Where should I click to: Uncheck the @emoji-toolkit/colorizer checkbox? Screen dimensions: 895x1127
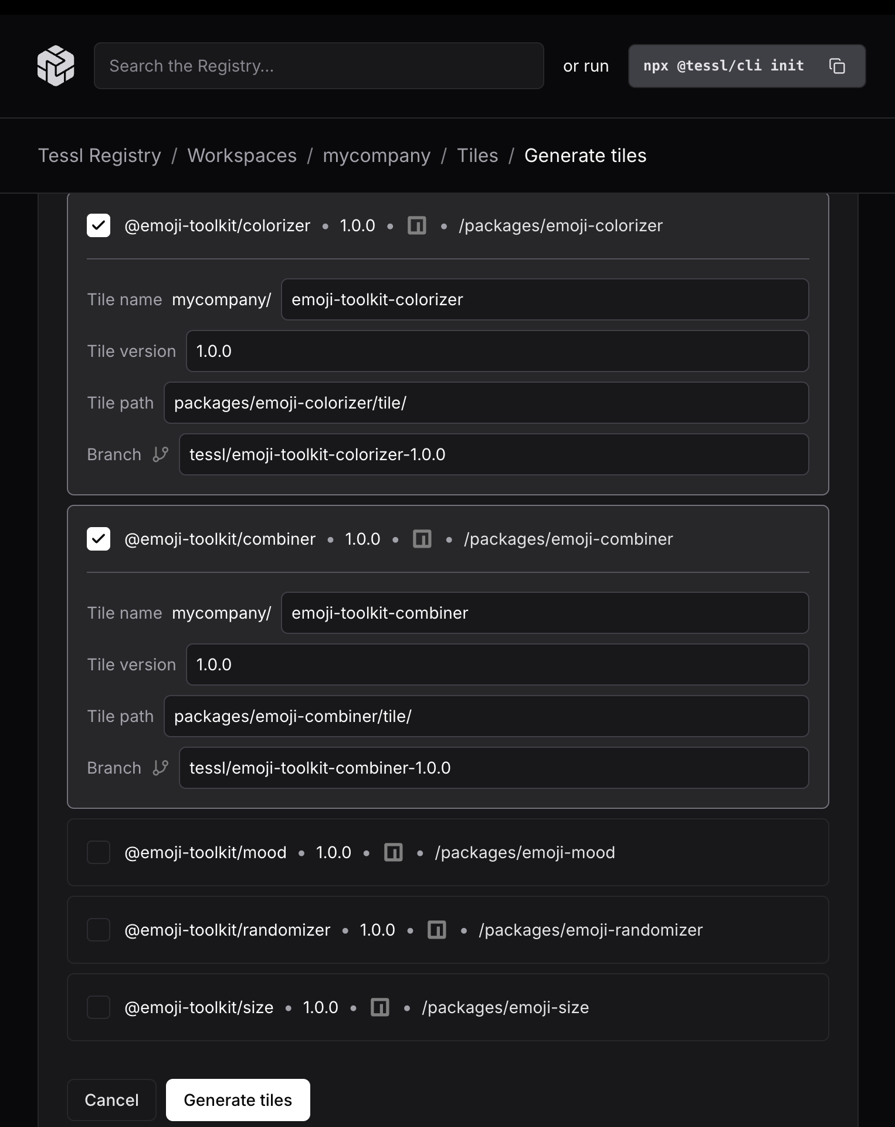tap(99, 225)
